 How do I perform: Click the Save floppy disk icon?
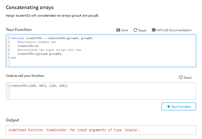[x=118, y=30]
